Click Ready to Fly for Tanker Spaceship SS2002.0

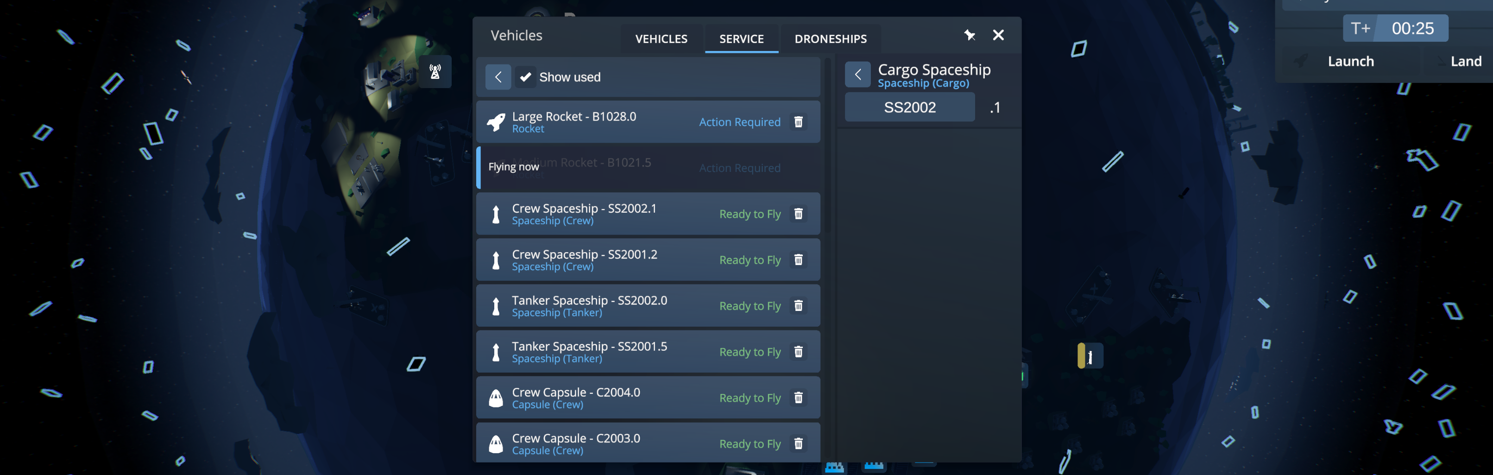pyautogui.click(x=750, y=306)
